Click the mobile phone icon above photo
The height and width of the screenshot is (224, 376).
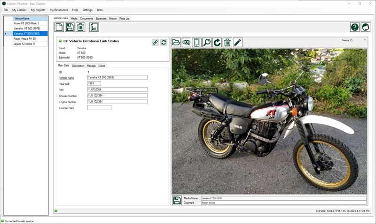[x=197, y=43]
